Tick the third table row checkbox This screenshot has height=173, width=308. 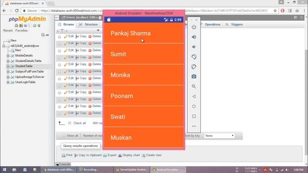click(60, 51)
